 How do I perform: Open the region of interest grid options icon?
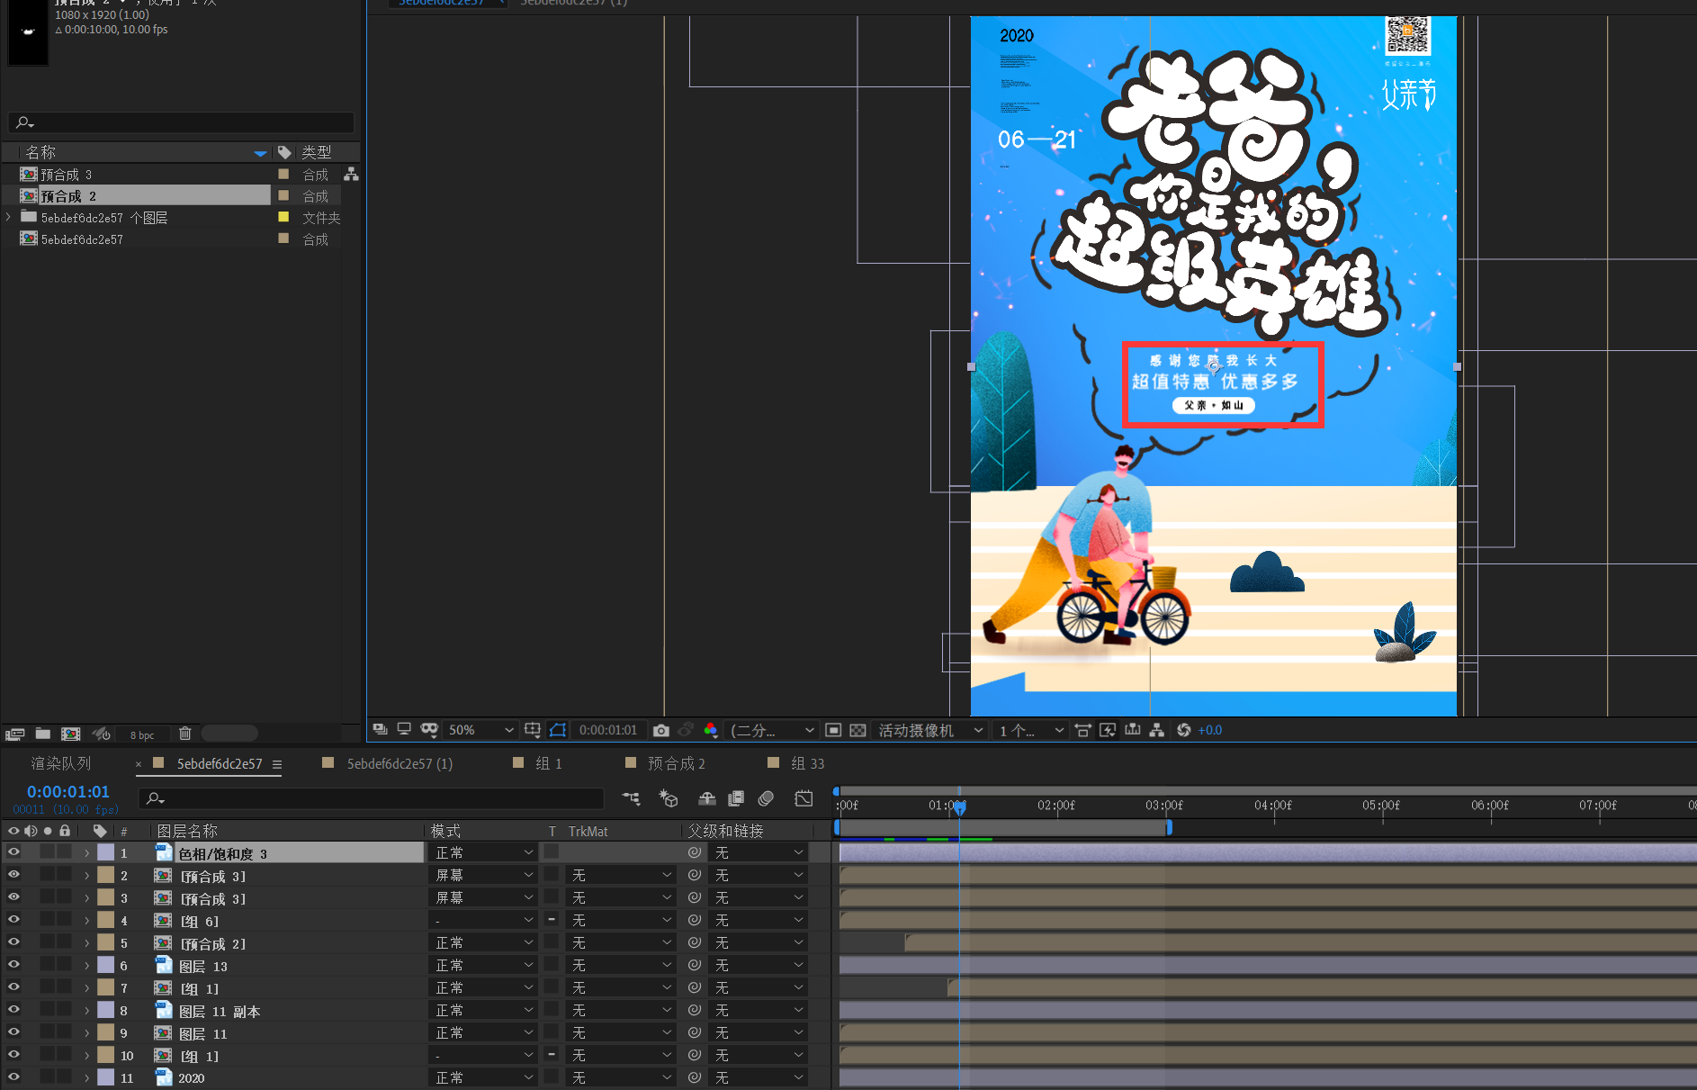(x=533, y=729)
